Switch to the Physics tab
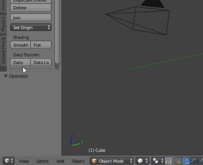 pos(3,24)
